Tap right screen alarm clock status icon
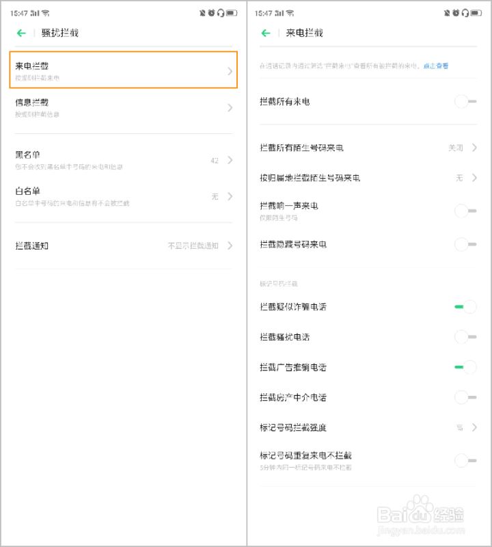 456,13
